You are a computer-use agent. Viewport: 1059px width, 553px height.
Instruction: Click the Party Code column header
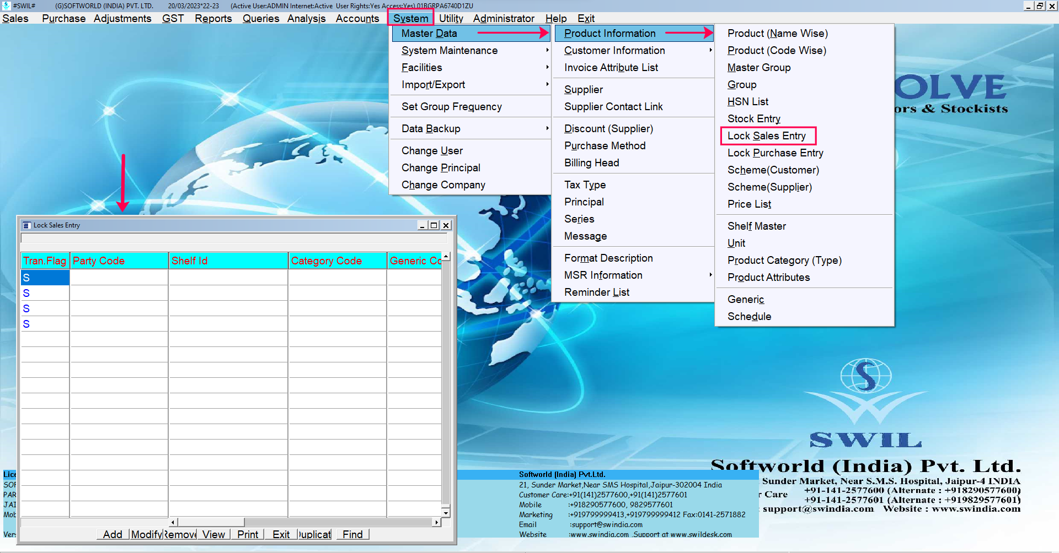pyautogui.click(x=119, y=261)
